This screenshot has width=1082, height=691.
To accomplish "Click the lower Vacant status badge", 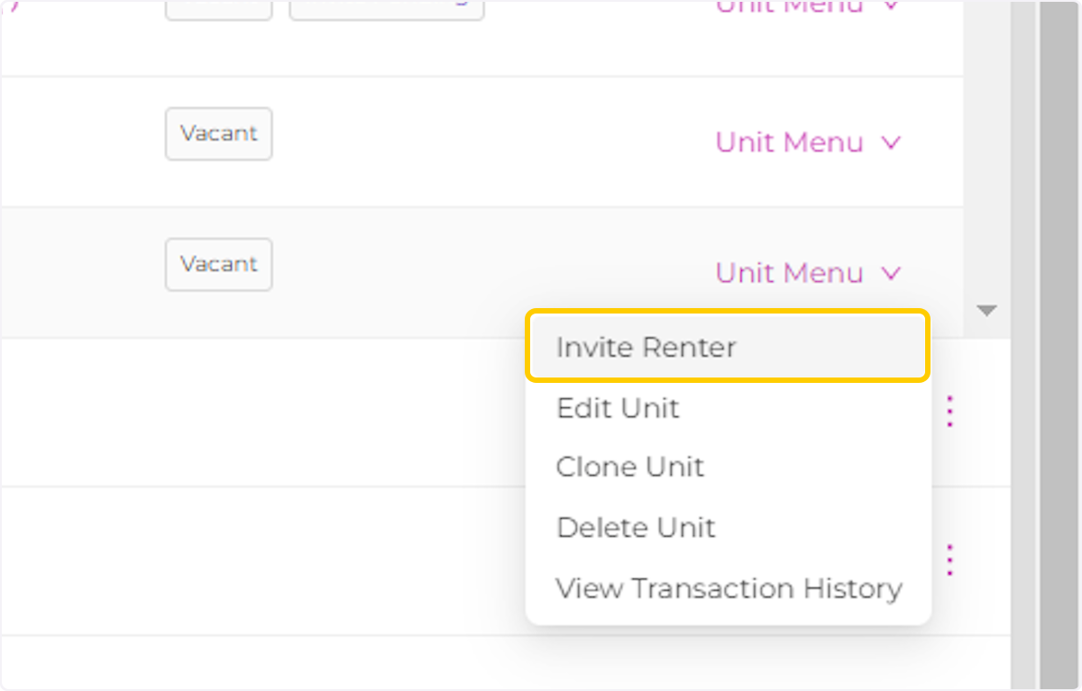I will [x=218, y=264].
